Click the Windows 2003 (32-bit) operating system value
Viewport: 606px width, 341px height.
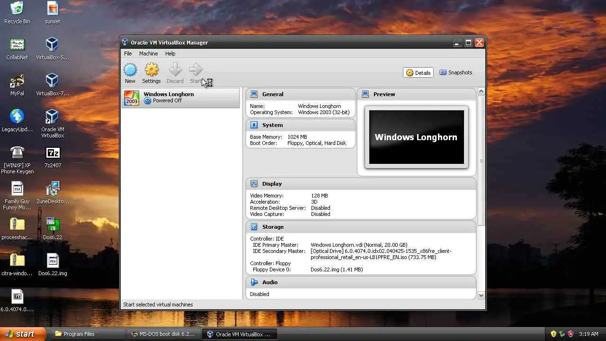(324, 112)
